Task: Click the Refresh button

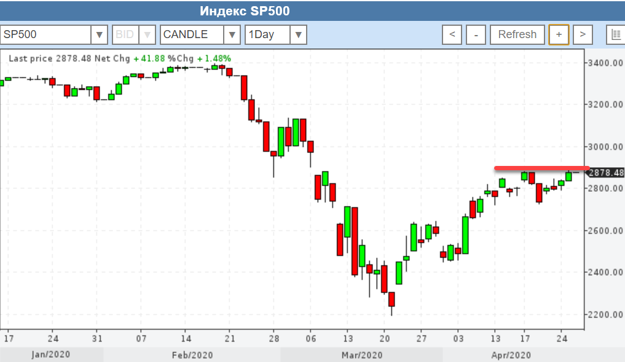Action: (x=517, y=34)
